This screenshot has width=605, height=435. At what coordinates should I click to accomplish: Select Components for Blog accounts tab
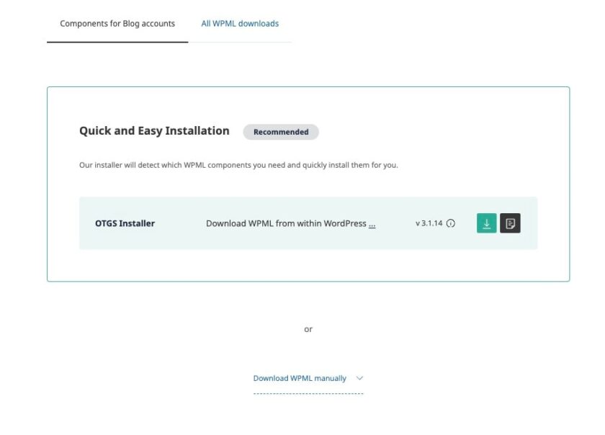coord(117,24)
